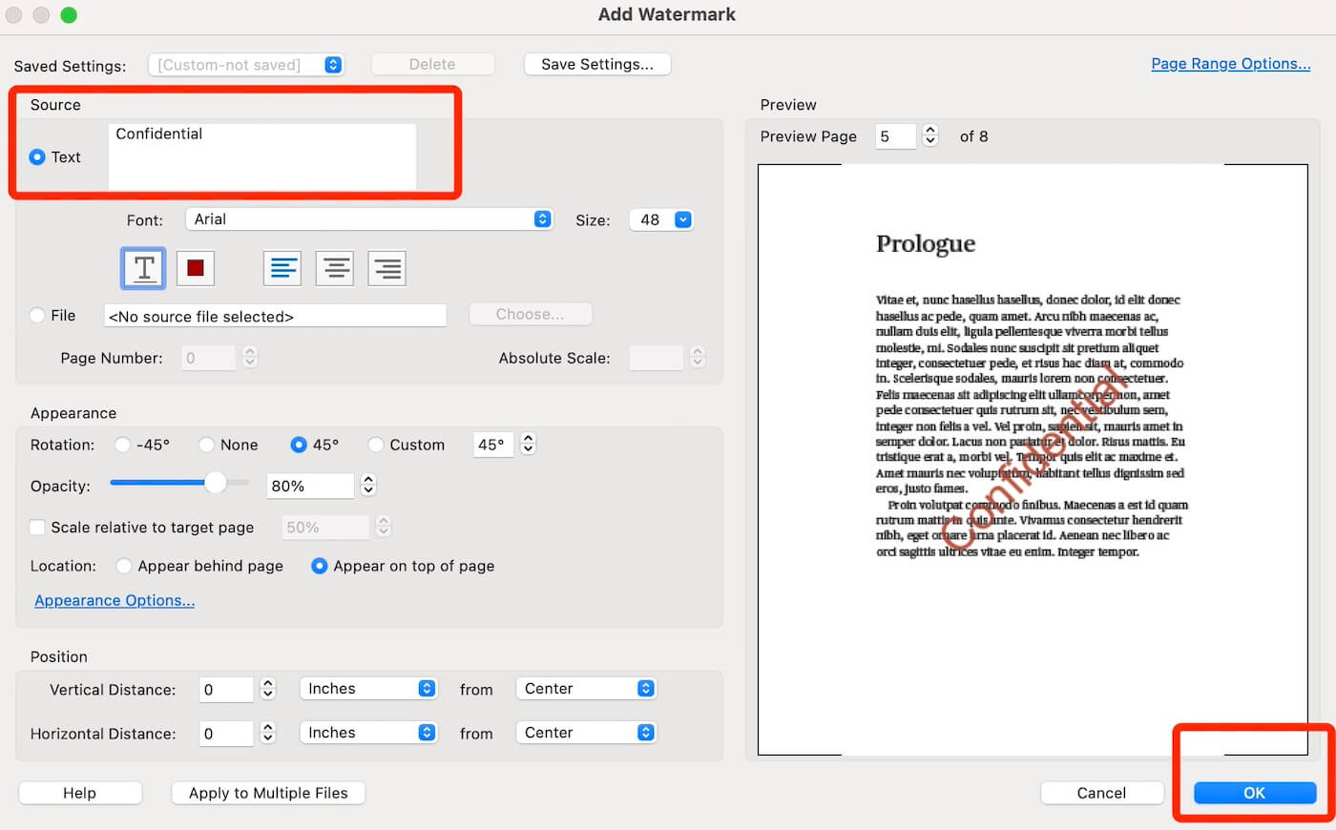Image resolution: width=1336 pixels, height=830 pixels.
Task: Select center text alignment
Action: (x=334, y=268)
